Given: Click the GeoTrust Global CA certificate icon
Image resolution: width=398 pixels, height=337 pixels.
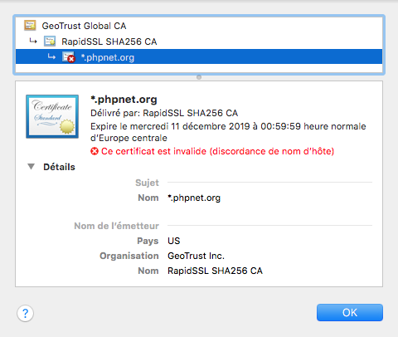Looking at the screenshot, I should click(30, 25).
